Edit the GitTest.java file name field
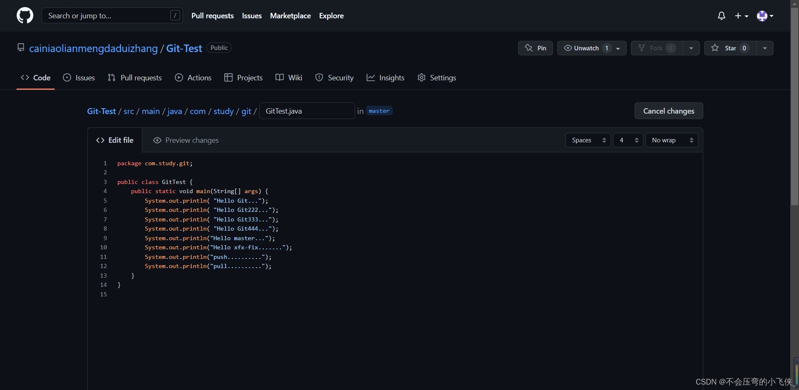The height and width of the screenshot is (390, 799). coord(307,111)
